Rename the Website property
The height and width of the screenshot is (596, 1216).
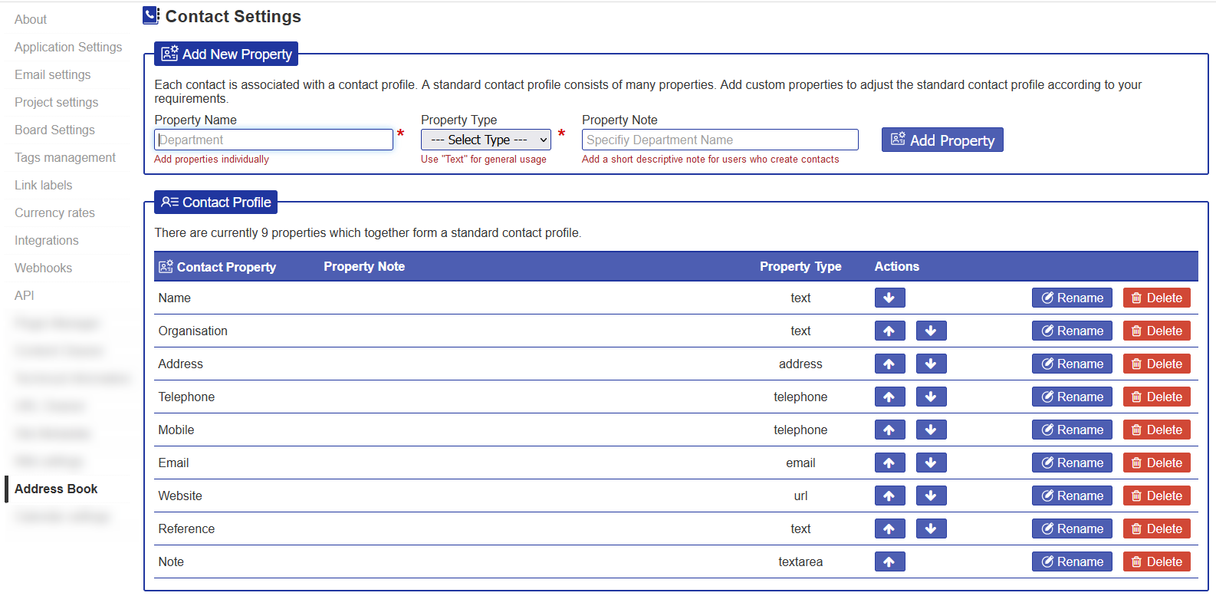coord(1072,496)
